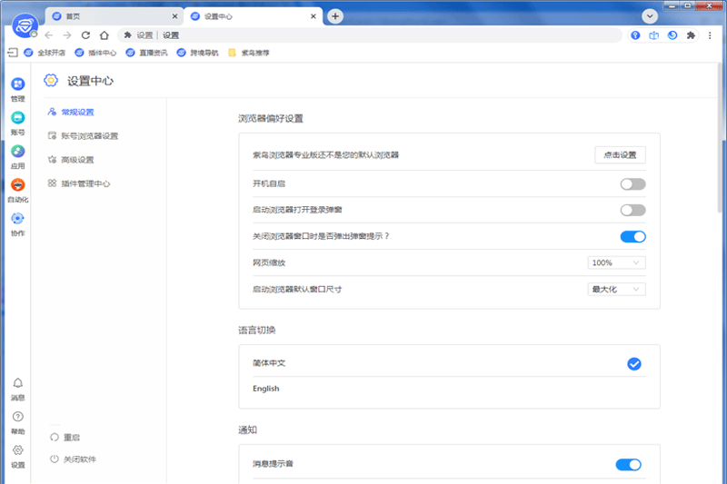Open the 管理 sidebar icon

[17, 85]
